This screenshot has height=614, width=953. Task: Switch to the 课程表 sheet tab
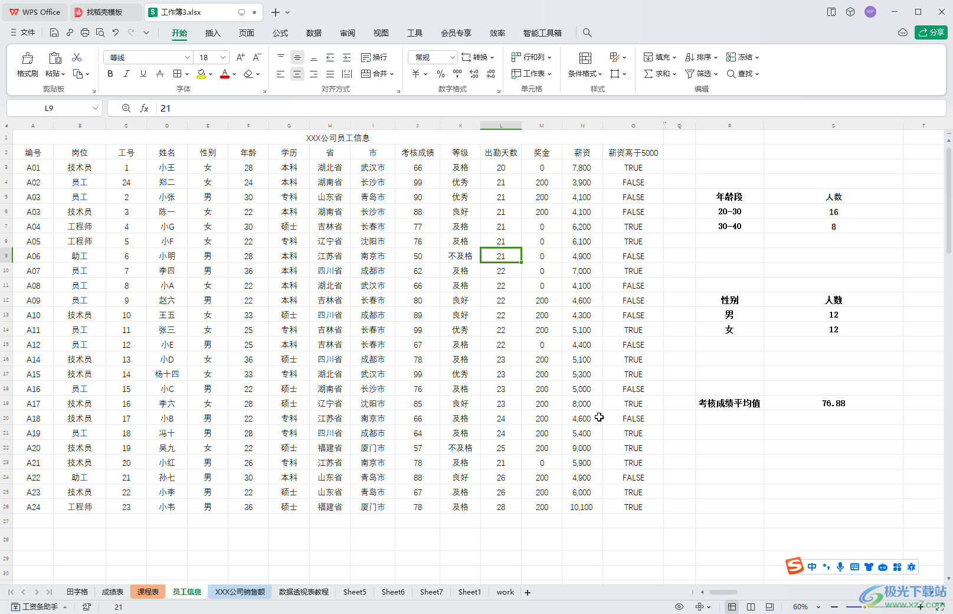pos(148,592)
